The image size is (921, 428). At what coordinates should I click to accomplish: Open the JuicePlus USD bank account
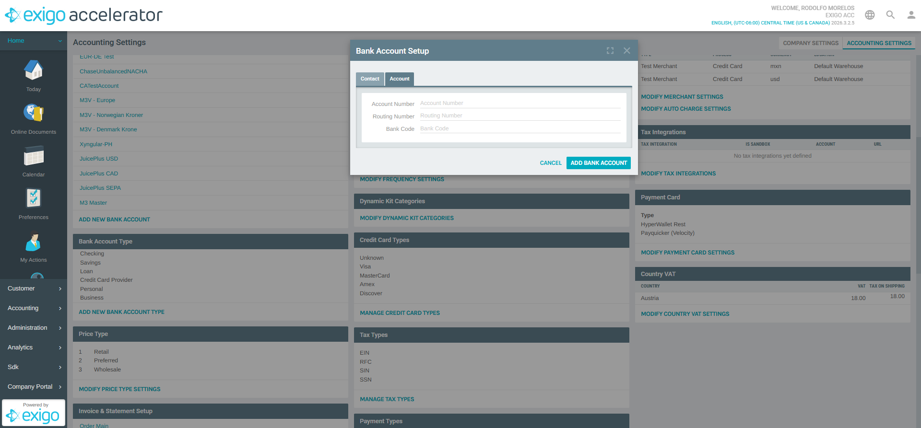(99, 159)
